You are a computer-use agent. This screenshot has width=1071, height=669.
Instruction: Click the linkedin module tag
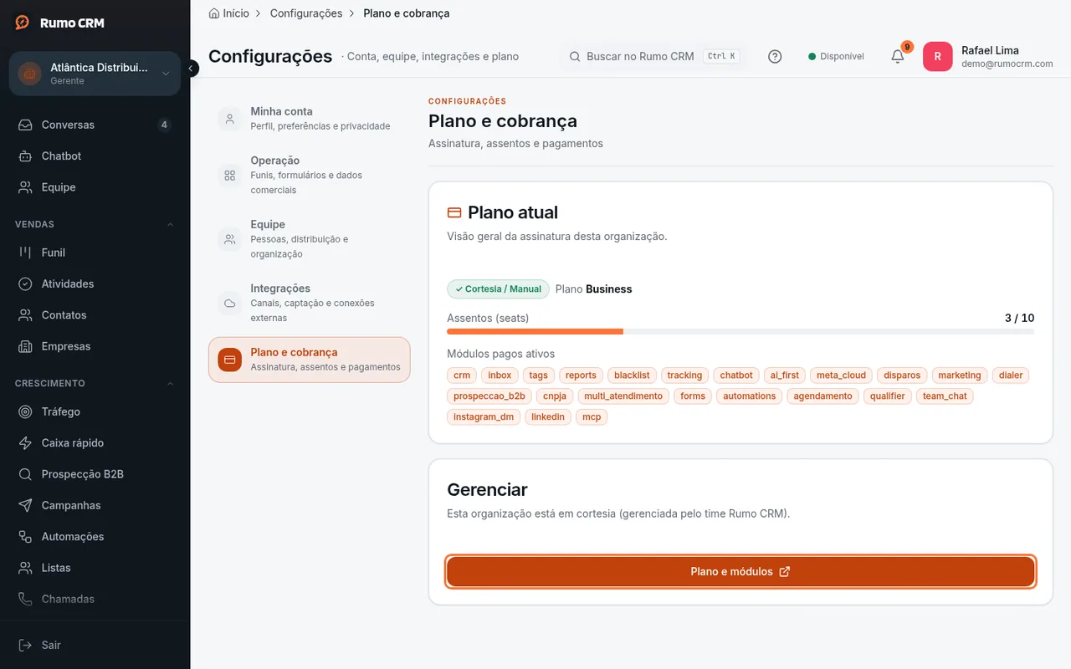(548, 416)
